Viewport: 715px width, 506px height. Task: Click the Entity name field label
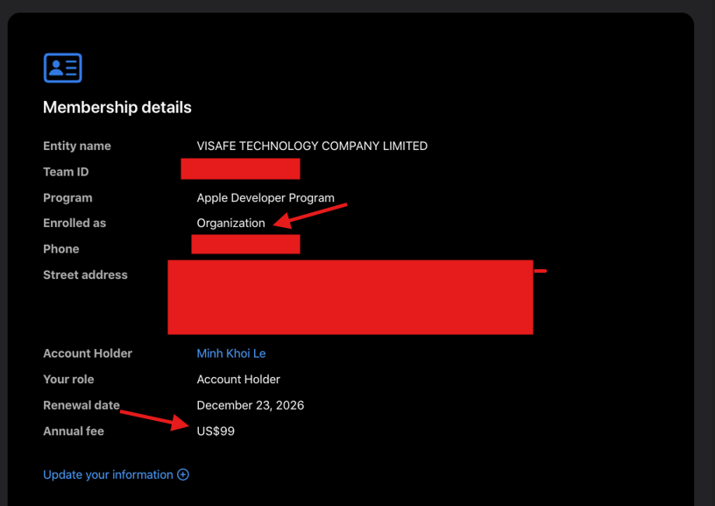[77, 146]
